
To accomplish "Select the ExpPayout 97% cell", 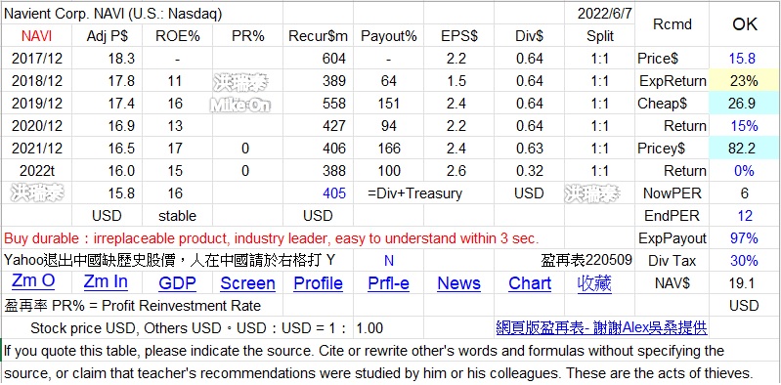I will [745, 238].
